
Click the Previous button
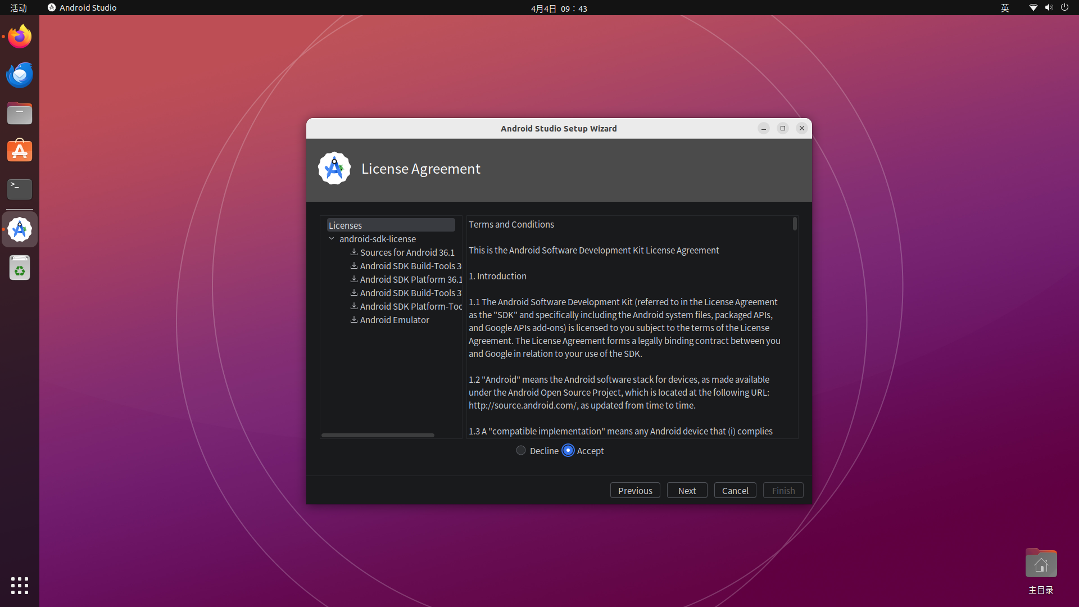[x=635, y=490]
